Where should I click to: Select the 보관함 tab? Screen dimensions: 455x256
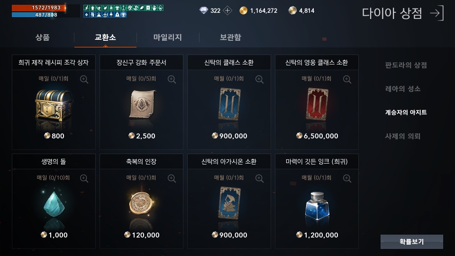[230, 37]
